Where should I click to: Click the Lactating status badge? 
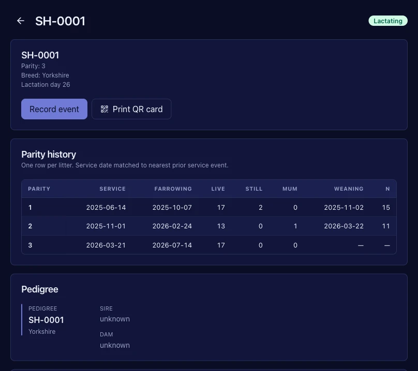388,21
